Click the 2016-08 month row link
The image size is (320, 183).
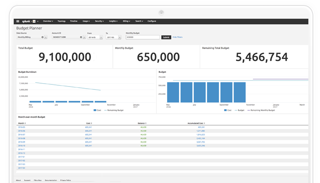click(22, 138)
